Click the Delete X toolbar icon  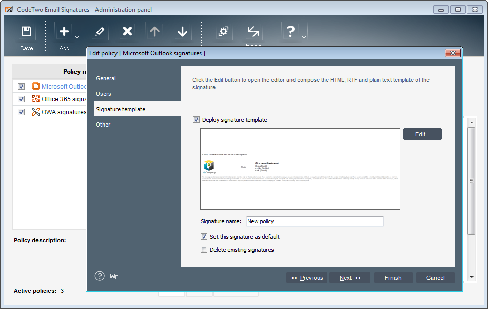pos(127,31)
